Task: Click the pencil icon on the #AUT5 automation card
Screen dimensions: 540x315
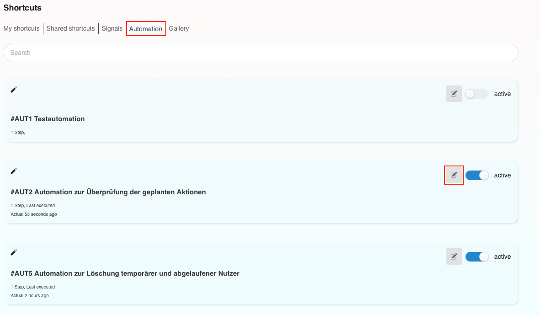Action: [x=14, y=252]
